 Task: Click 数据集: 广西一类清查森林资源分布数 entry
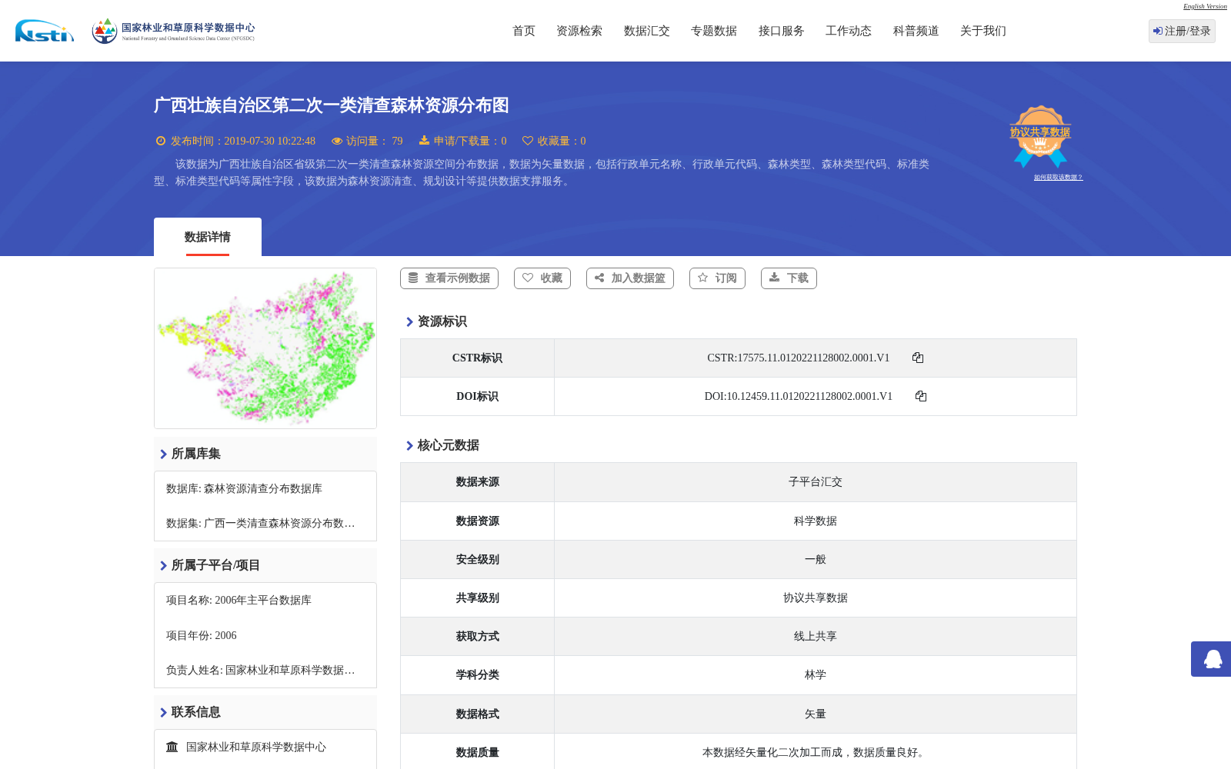261,523
